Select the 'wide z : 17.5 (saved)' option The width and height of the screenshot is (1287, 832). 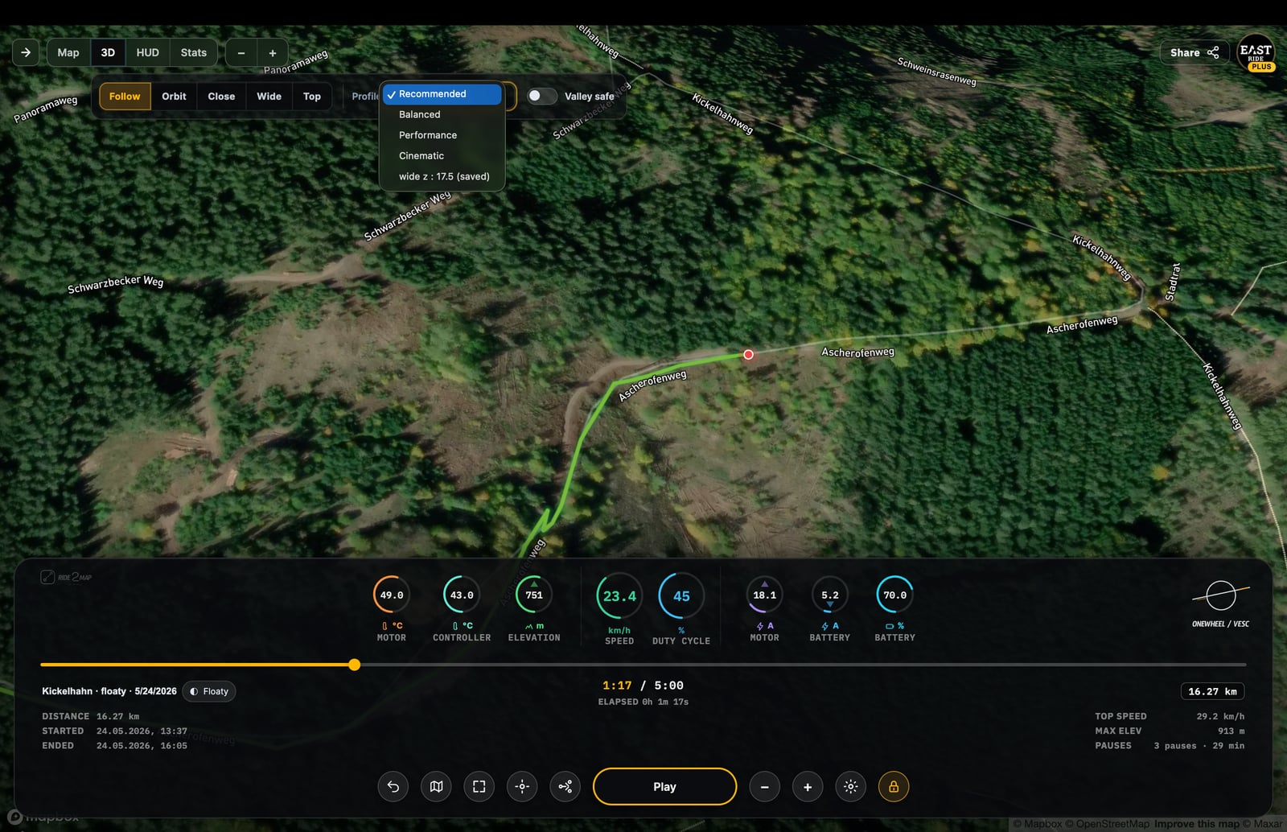click(x=442, y=176)
